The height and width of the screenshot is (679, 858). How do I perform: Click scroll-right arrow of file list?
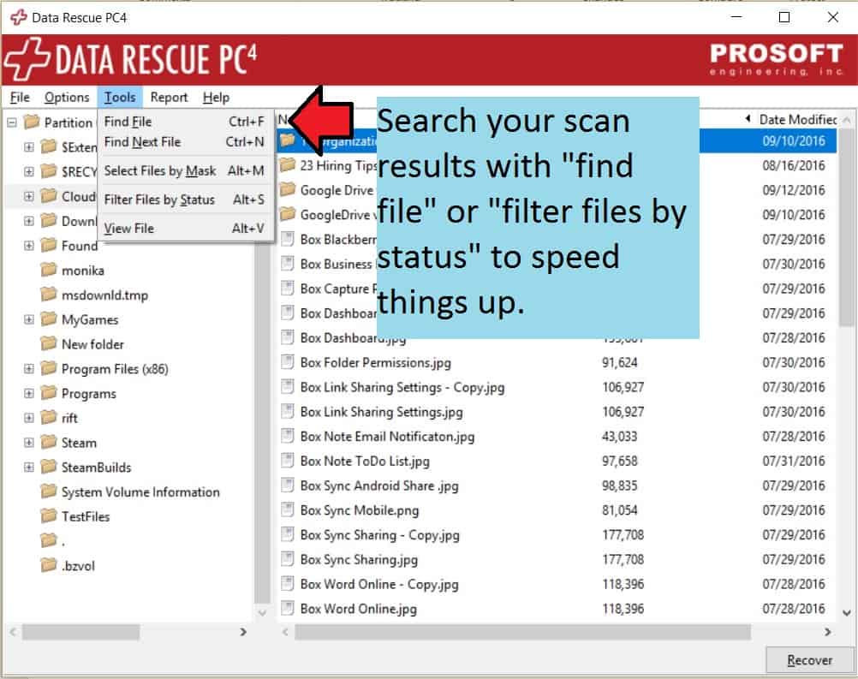click(828, 632)
